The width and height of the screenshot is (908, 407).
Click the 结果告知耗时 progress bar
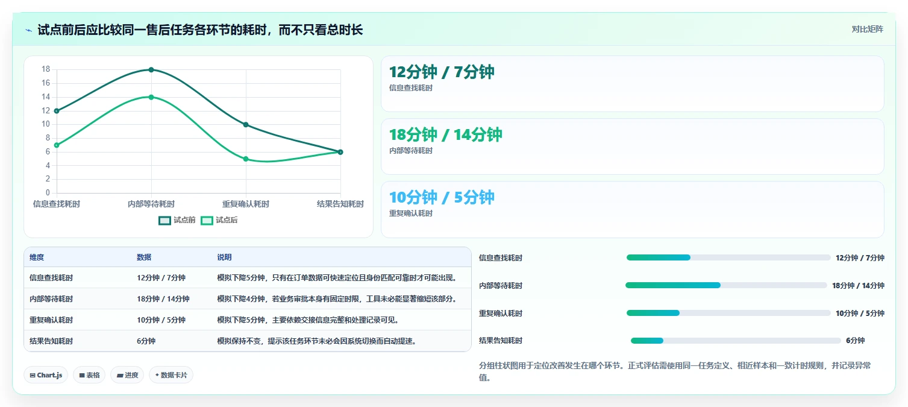point(736,341)
